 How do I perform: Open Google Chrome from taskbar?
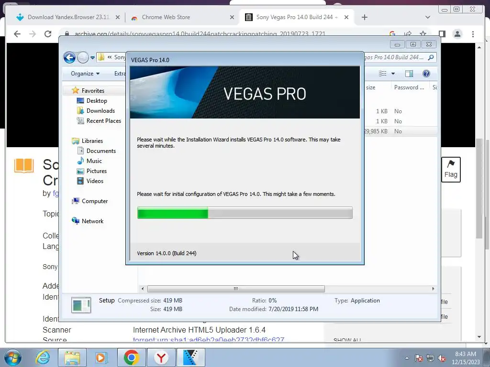tap(131, 357)
